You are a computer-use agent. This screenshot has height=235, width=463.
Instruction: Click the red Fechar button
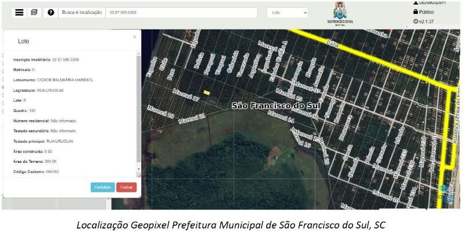point(126,187)
